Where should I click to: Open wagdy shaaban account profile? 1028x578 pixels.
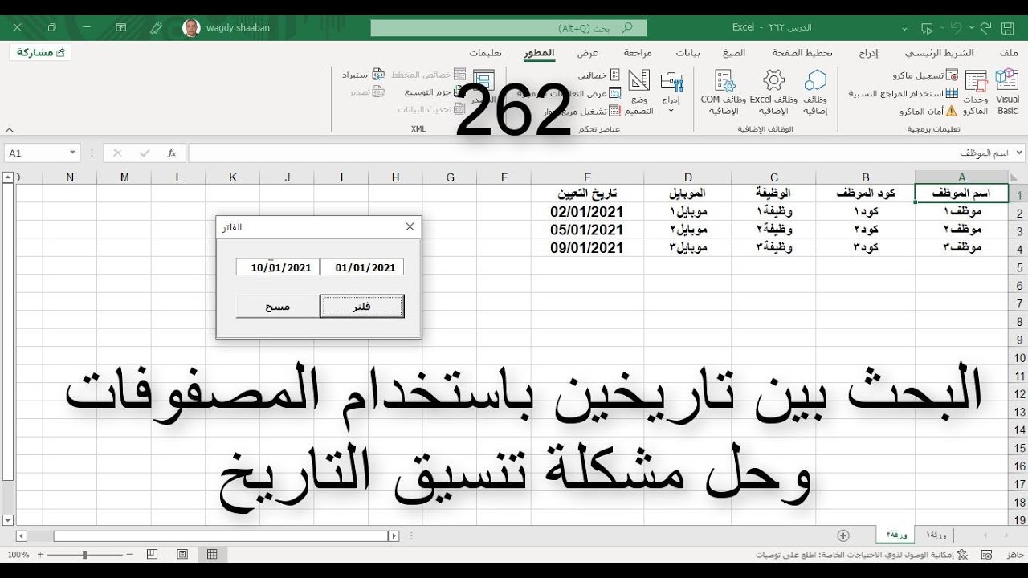click(226, 28)
